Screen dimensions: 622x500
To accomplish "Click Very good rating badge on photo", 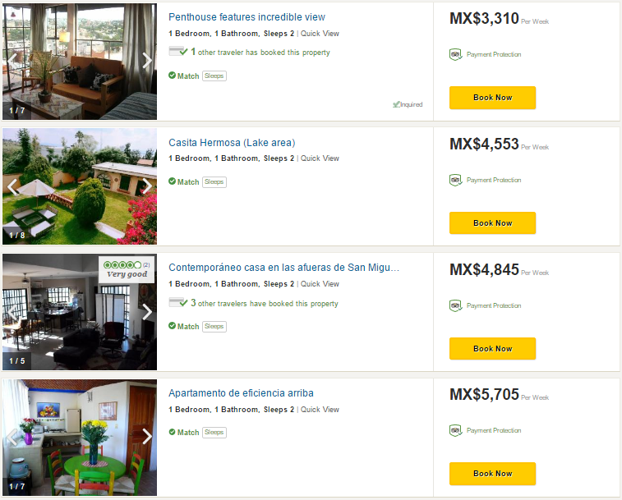I will (x=127, y=269).
